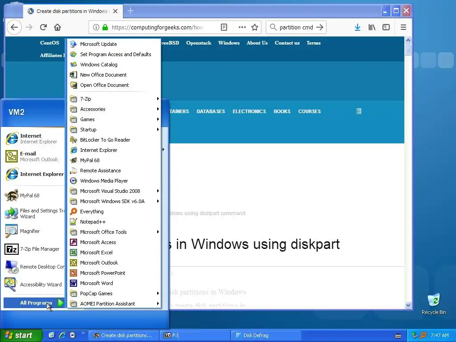The width and height of the screenshot is (456, 342).
Task: Expand Microsoft Office Tools submenu
Action: point(114,232)
